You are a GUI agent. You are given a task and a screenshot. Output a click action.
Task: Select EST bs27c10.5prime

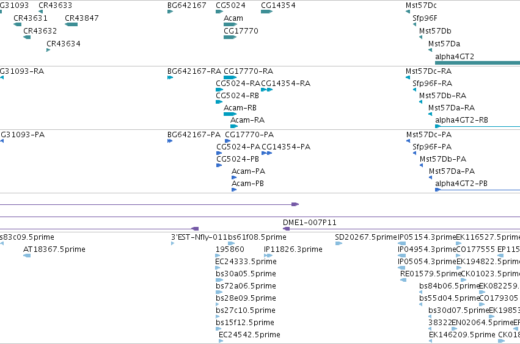click(x=246, y=310)
